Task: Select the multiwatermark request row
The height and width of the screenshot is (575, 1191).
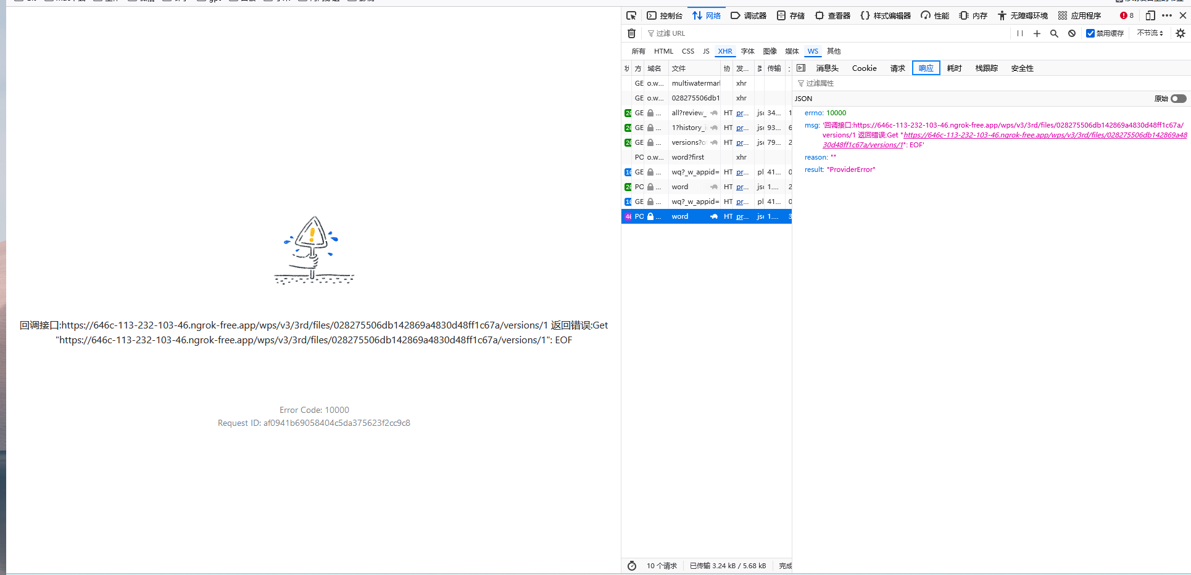Action: pos(707,83)
